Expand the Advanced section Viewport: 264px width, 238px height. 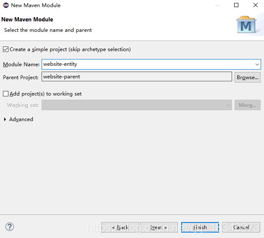coord(5,119)
